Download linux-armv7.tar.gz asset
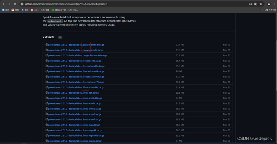The image size is (277, 144). pyautogui.click(x=75, y=119)
